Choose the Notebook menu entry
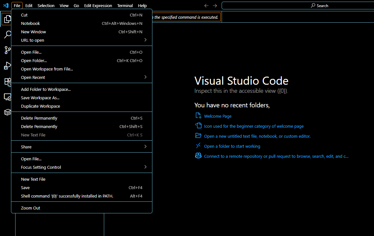Image resolution: width=374 pixels, height=236 pixels. click(x=82, y=23)
